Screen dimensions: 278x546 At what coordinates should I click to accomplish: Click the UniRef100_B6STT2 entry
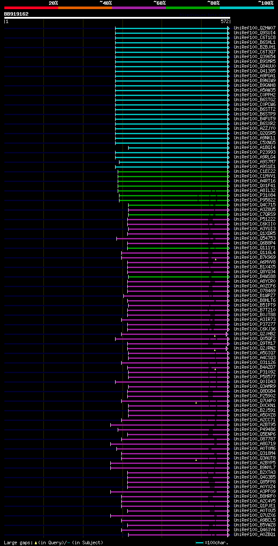255,109
